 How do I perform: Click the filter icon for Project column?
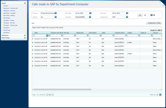[x=139, y=36]
